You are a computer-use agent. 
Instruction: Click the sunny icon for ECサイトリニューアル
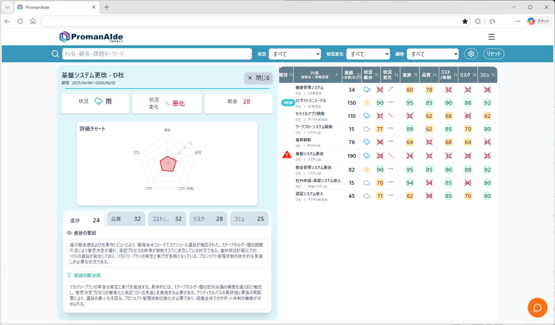tap(367, 103)
